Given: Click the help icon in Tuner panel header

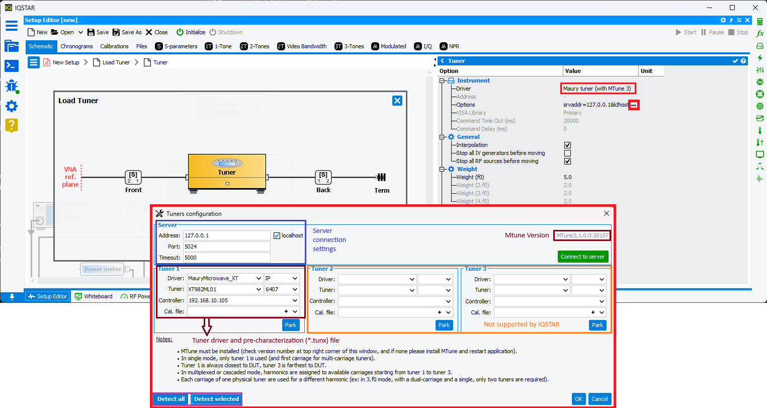Looking at the screenshot, I should click(743, 61).
